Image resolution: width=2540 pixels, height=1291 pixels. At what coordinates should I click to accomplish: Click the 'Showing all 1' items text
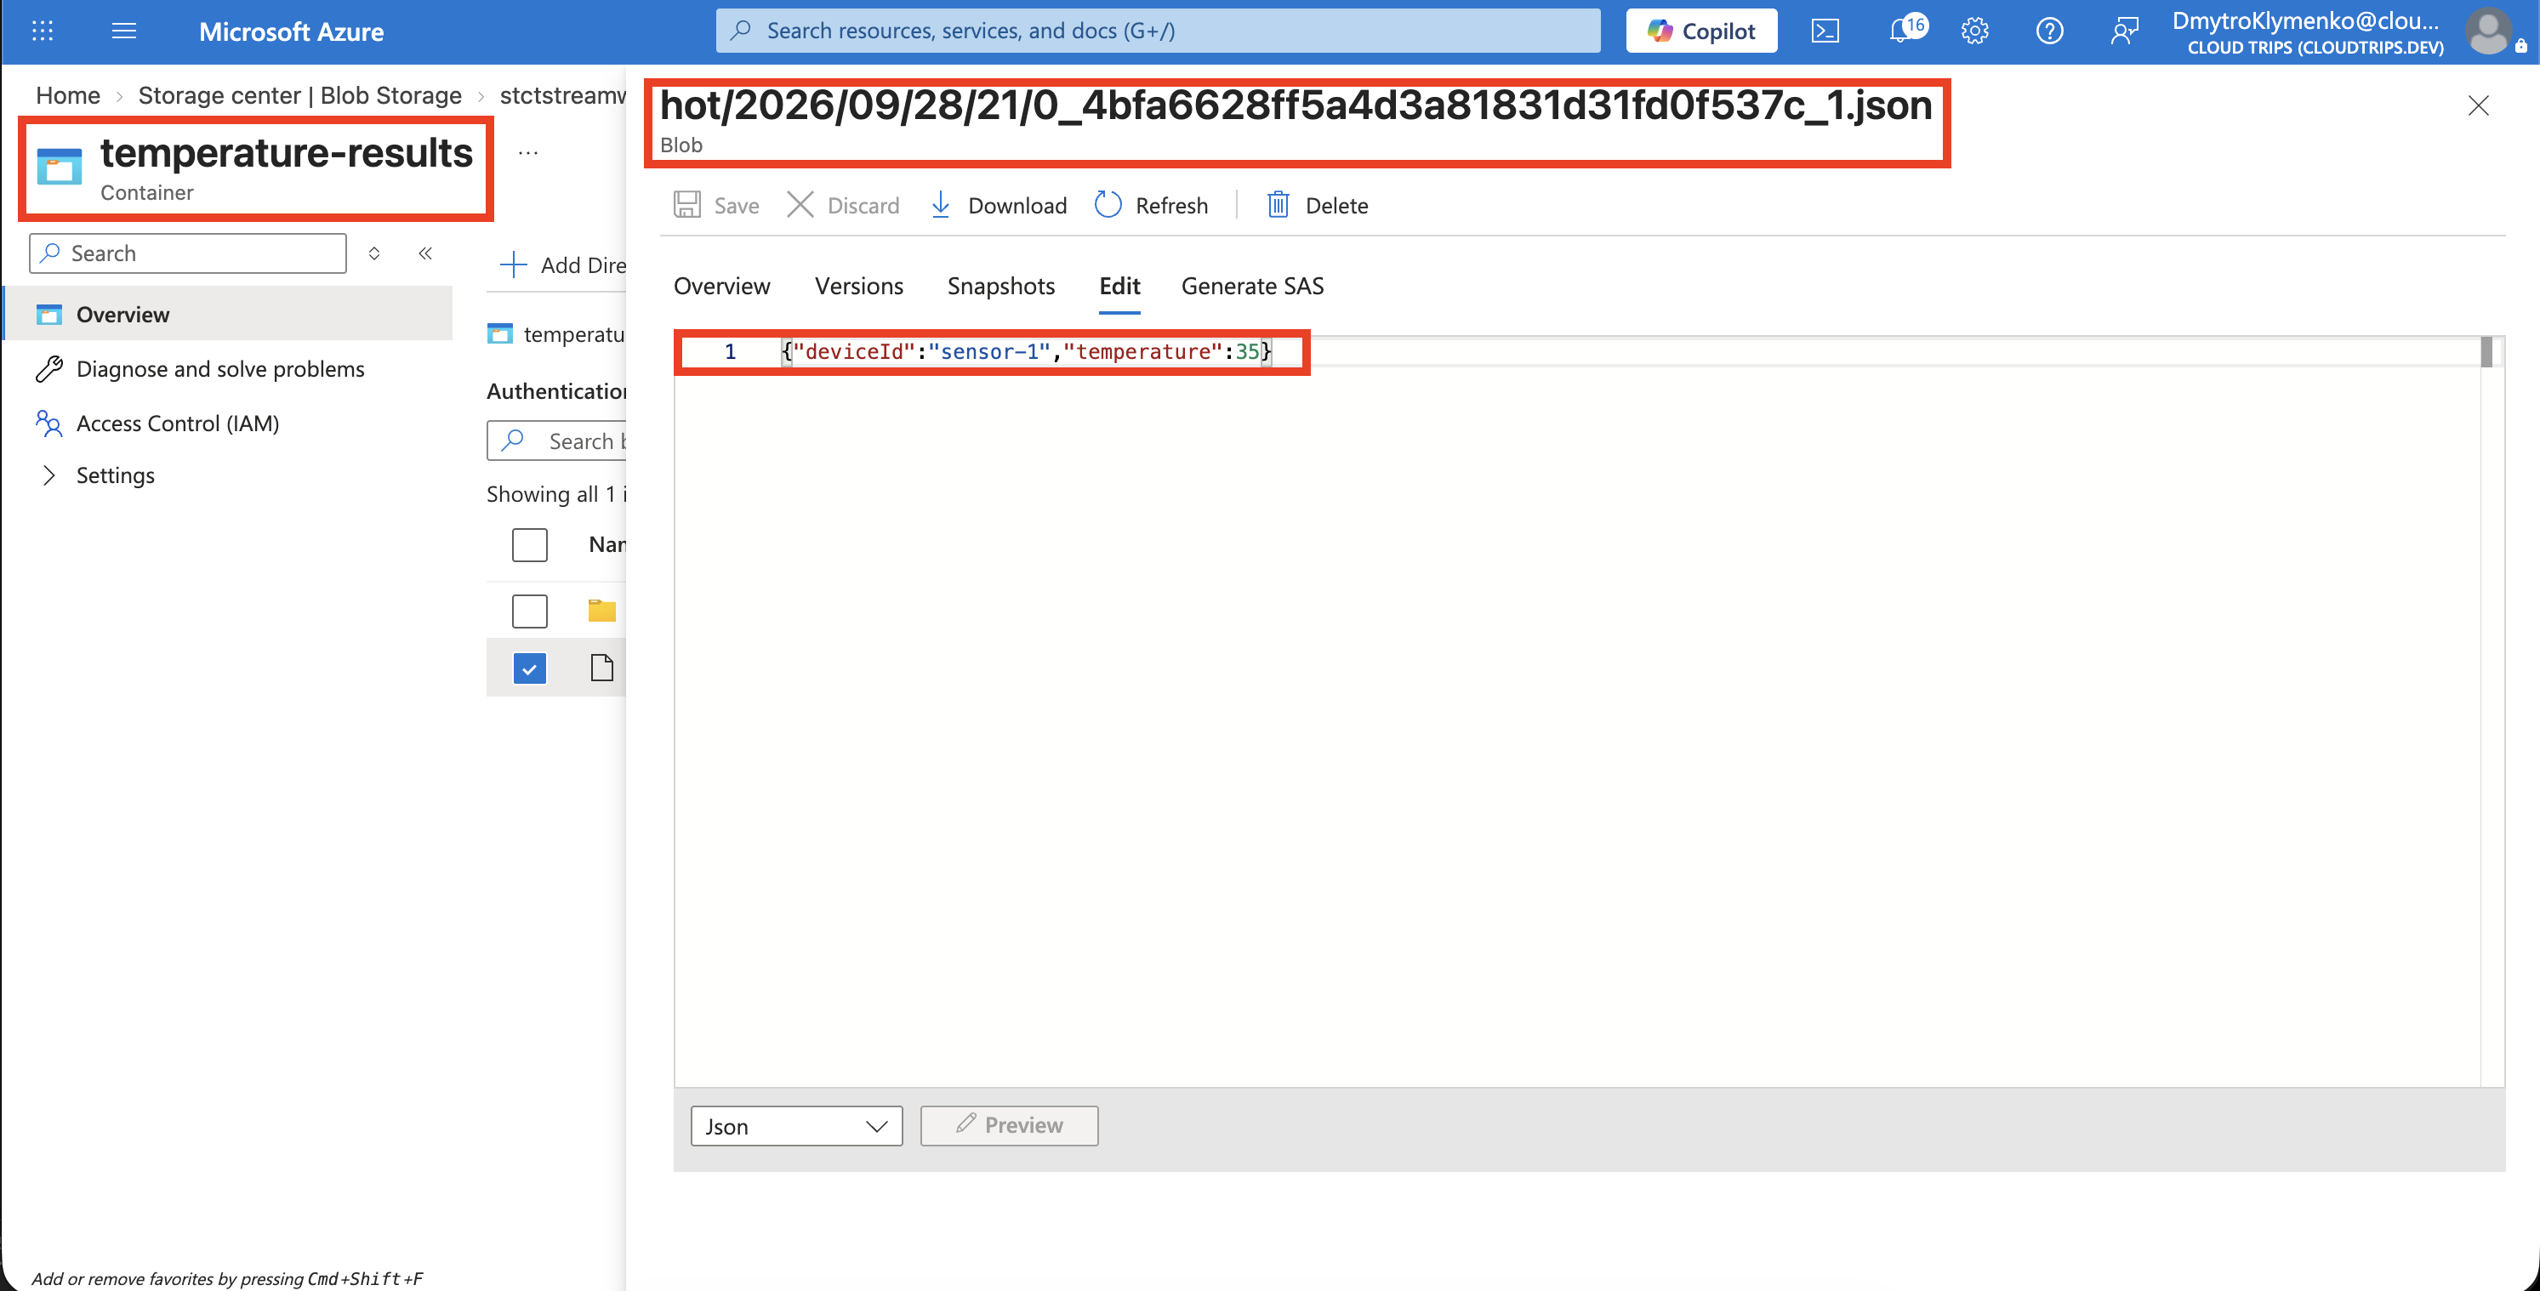(556, 494)
